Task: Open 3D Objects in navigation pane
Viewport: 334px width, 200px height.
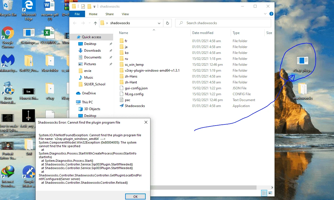Action: point(92,109)
